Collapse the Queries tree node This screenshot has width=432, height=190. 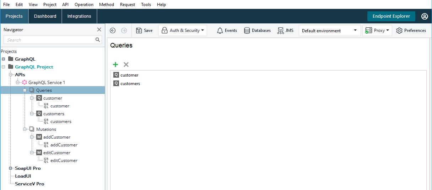click(25, 90)
